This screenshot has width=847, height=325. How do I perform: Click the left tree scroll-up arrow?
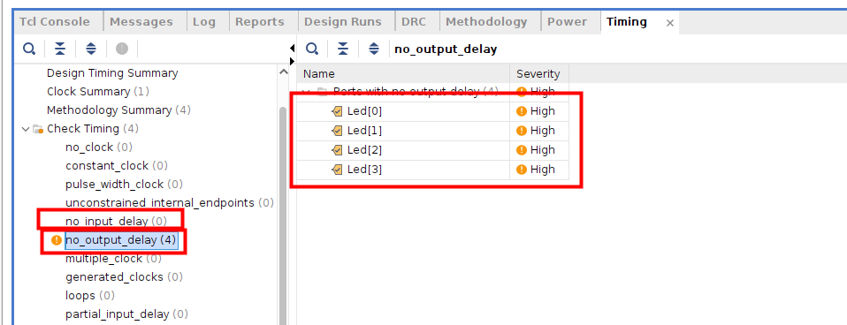[283, 72]
